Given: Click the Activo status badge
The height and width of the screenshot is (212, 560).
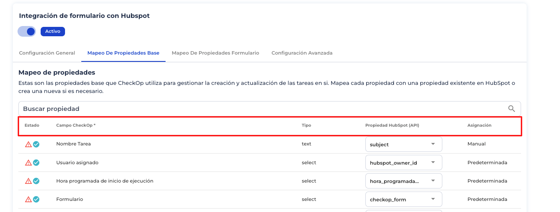Looking at the screenshot, I should [53, 32].
